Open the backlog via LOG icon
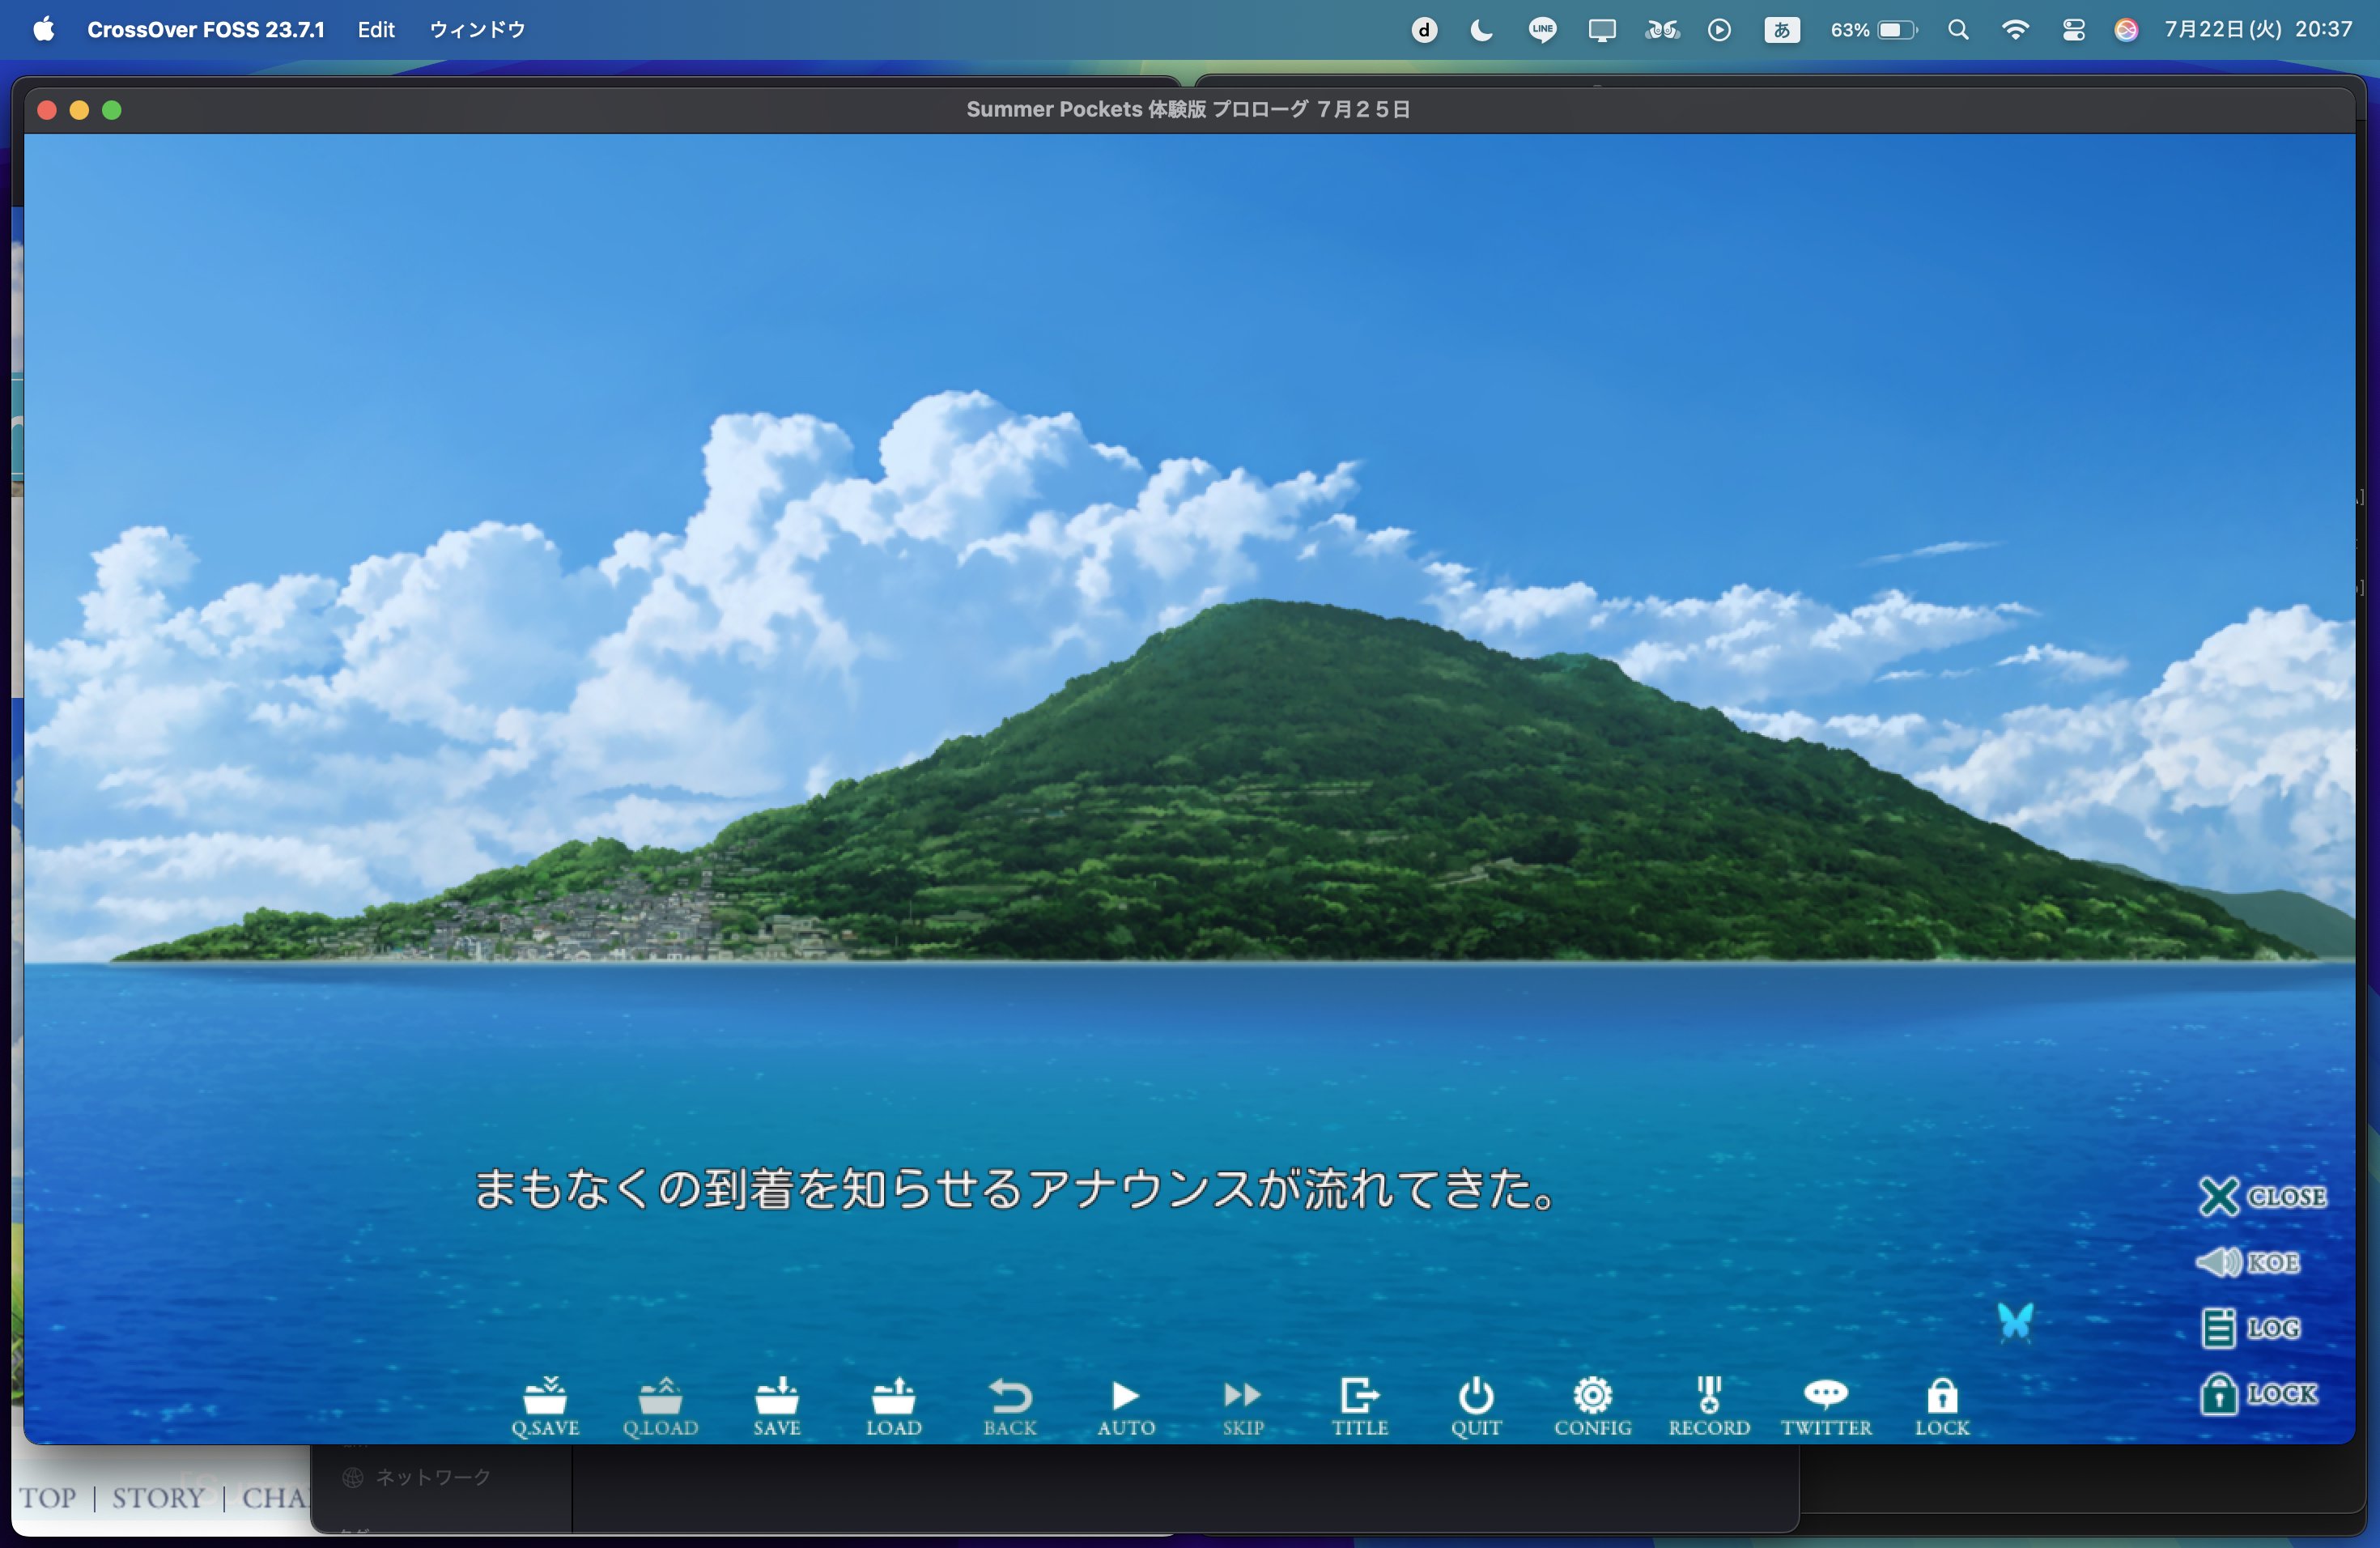 click(2250, 1328)
